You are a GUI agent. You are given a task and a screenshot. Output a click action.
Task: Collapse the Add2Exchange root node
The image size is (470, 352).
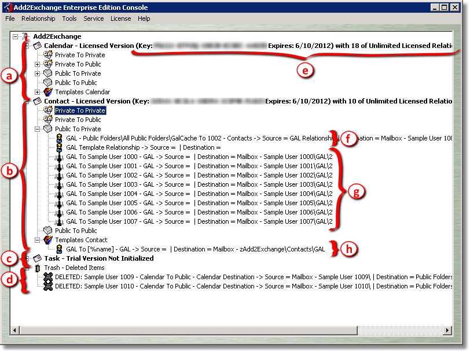pyautogui.click(x=15, y=36)
